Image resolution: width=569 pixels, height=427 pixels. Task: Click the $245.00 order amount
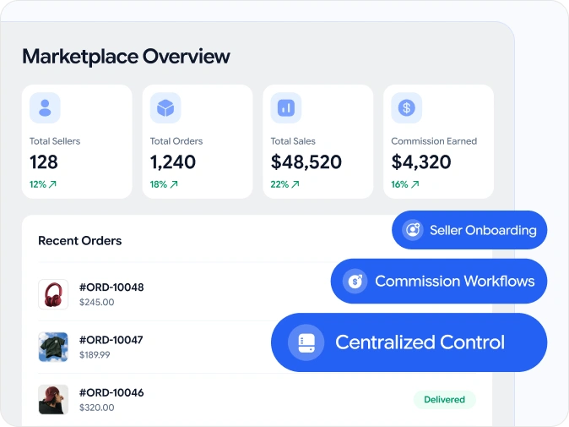coord(96,302)
